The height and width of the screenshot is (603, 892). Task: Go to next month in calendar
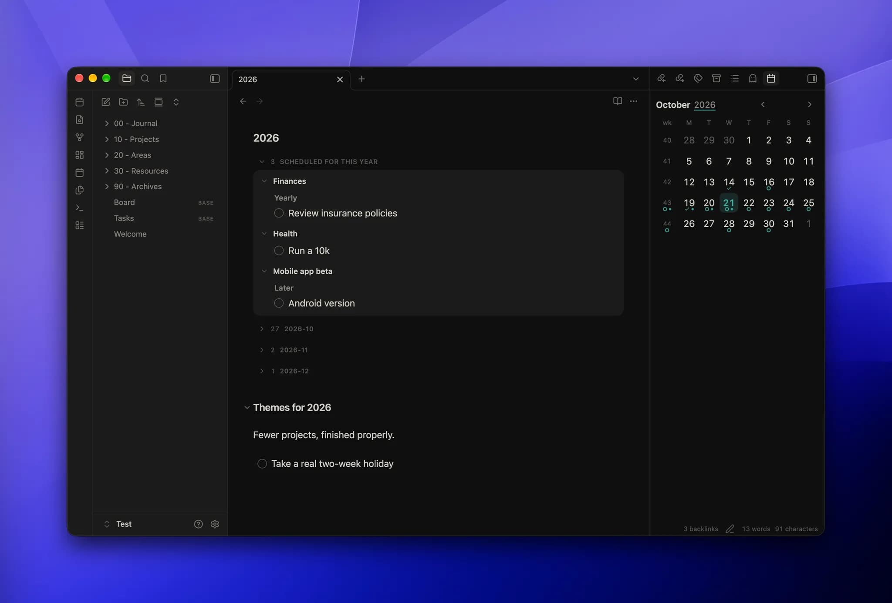tap(809, 104)
